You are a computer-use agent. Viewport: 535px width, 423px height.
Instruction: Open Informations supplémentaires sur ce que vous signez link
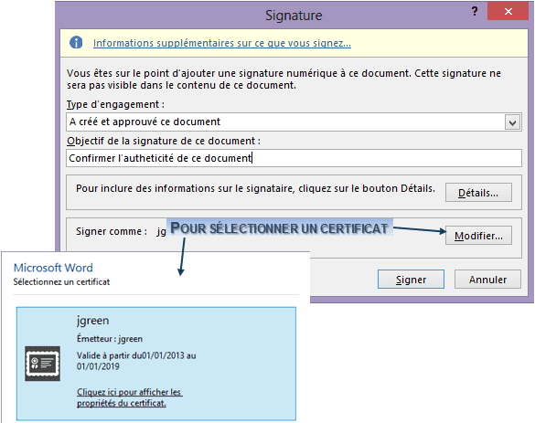pyautogui.click(x=222, y=43)
